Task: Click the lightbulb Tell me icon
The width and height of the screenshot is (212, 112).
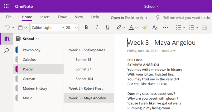Action: [158, 17]
